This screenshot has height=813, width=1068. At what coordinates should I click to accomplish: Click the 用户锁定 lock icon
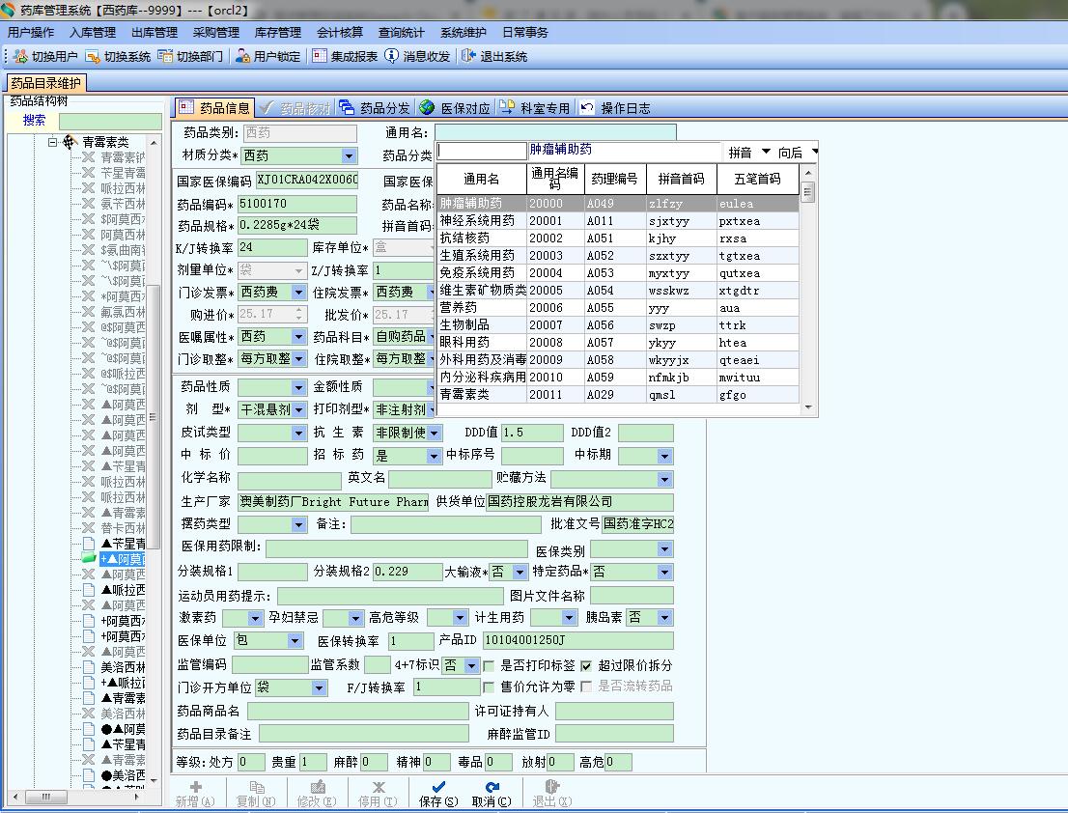click(243, 56)
